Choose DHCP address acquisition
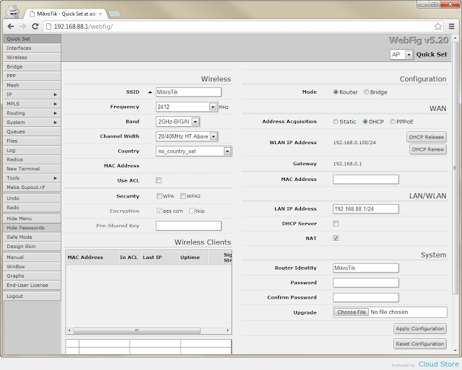This screenshot has height=370, width=462. (365, 122)
